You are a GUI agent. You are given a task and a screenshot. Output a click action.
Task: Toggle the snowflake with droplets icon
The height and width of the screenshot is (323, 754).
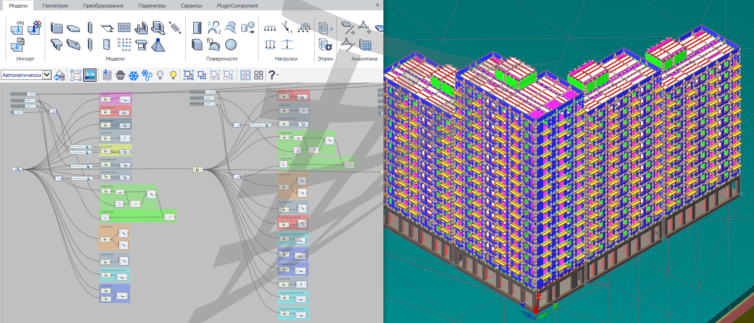point(147,75)
